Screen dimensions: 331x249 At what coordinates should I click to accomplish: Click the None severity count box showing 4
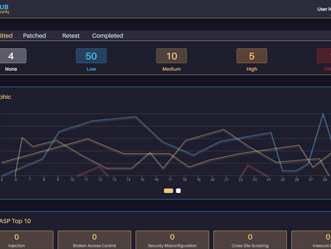[12, 56]
